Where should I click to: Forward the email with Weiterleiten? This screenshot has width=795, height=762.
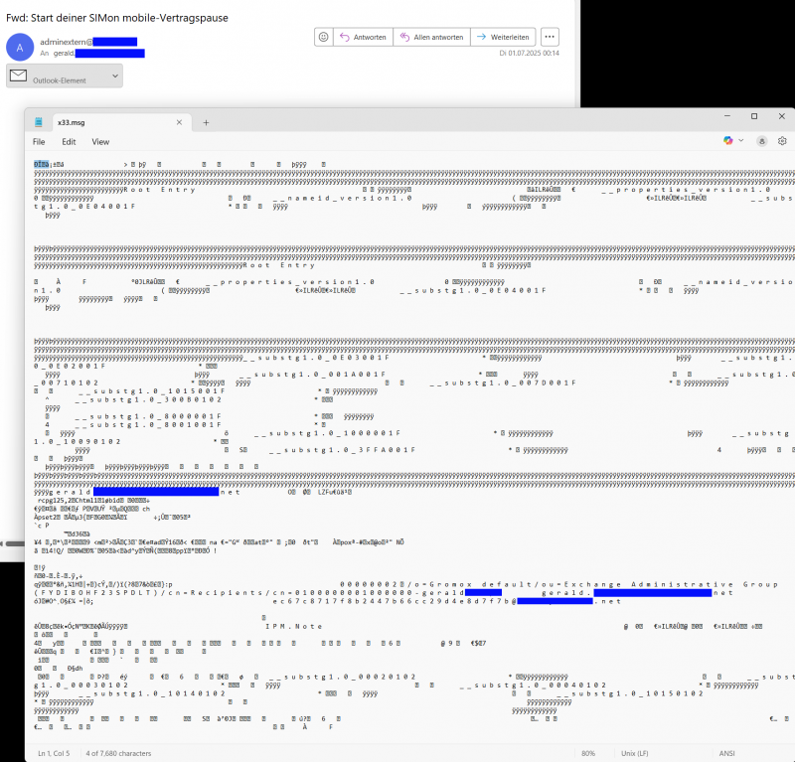tap(504, 37)
